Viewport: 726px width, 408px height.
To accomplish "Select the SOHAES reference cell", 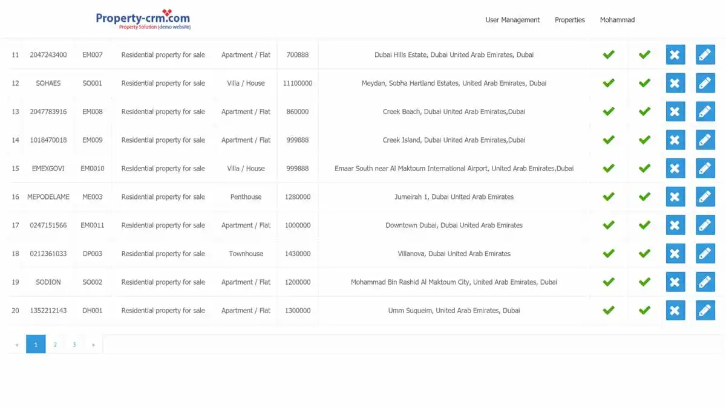I will (x=48, y=83).
